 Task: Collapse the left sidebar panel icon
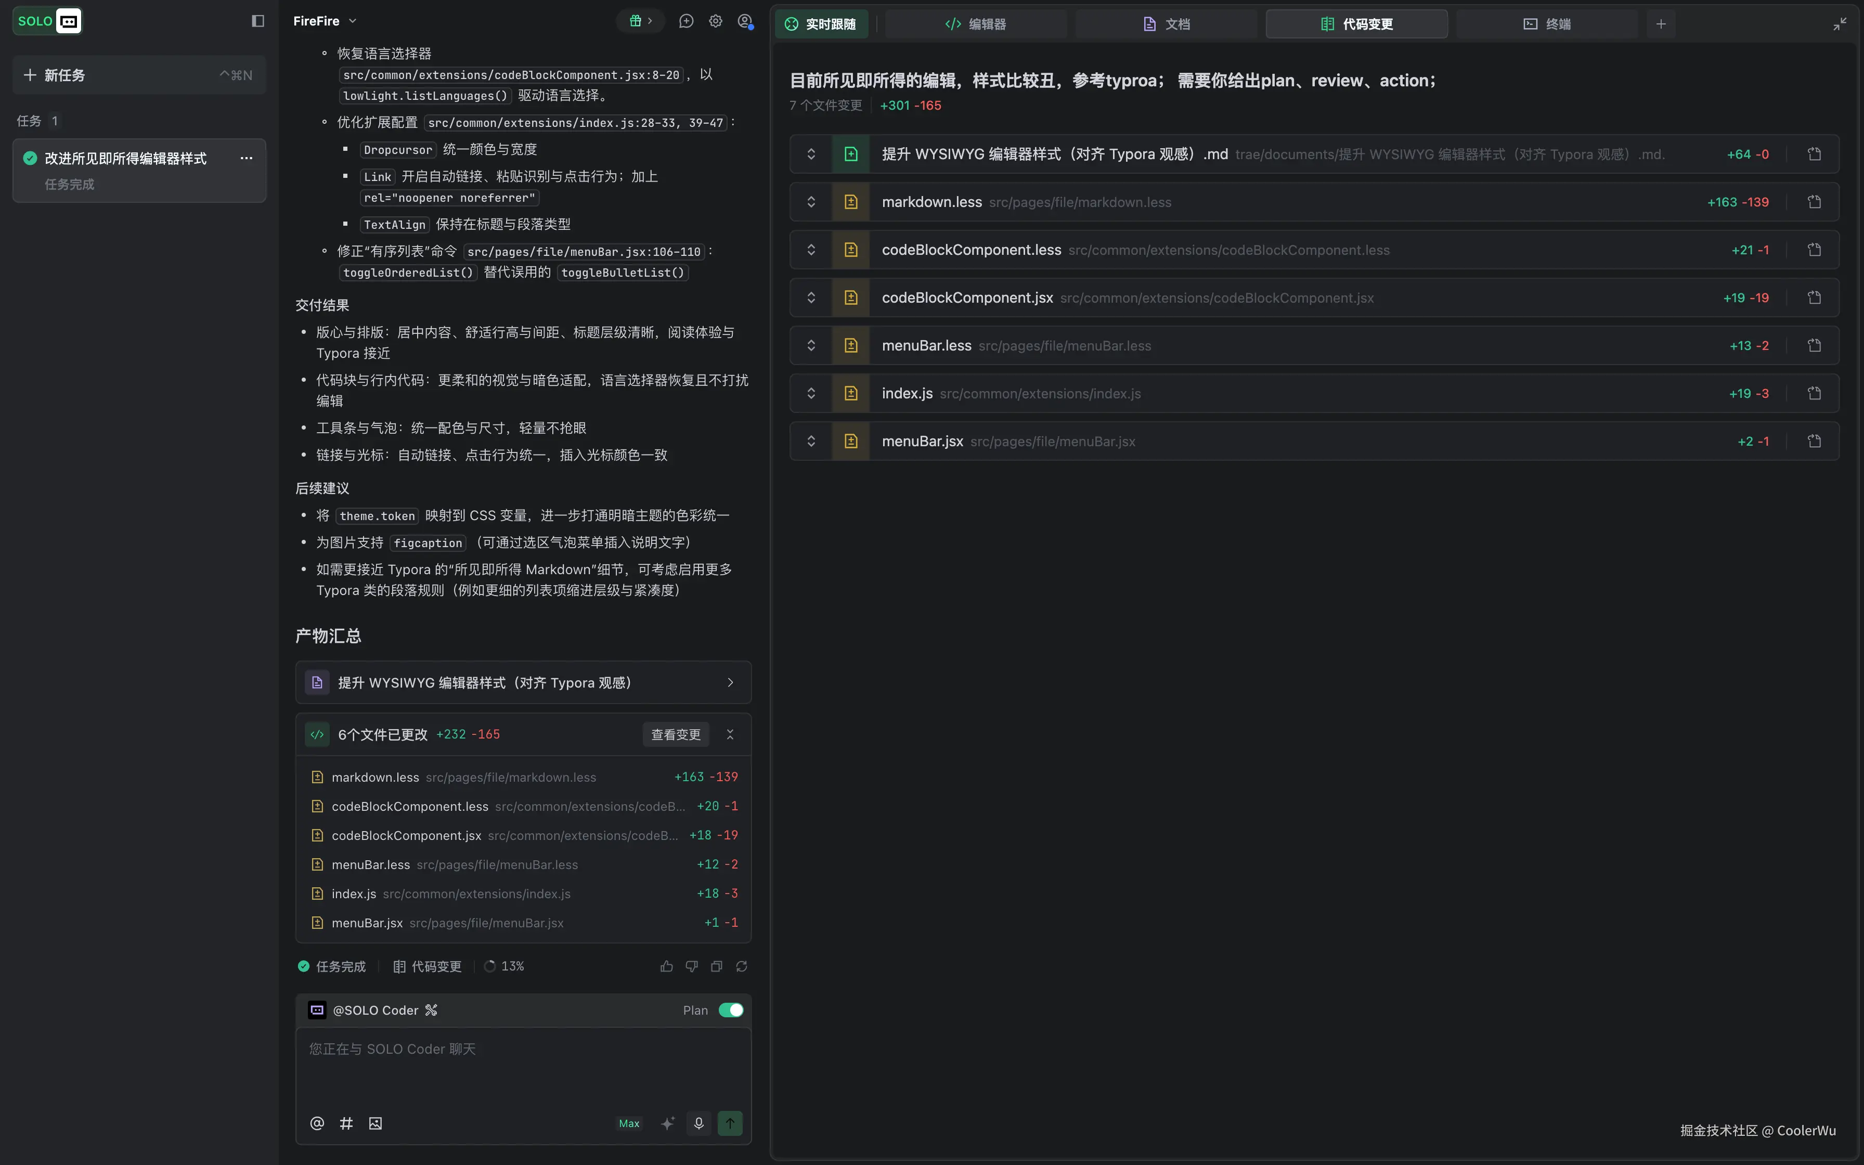(258, 21)
